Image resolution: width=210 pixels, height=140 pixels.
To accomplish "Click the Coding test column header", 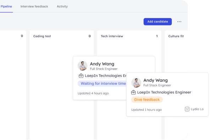I will (x=42, y=36).
